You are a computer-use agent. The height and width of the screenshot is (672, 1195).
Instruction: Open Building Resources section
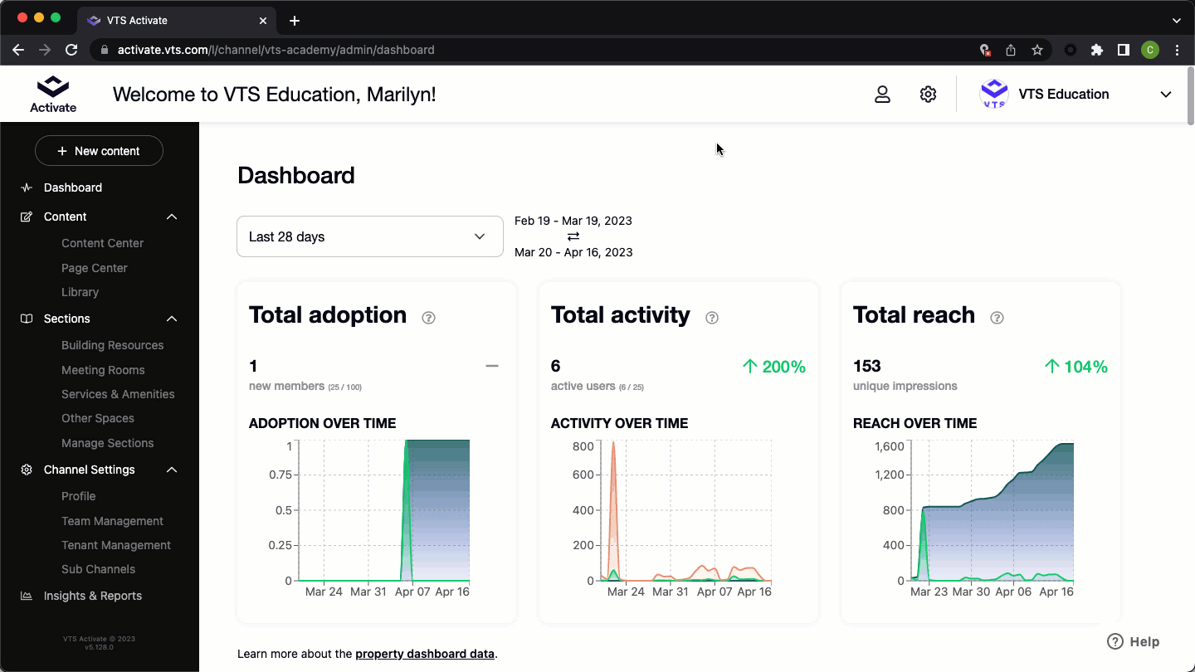pos(113,345)
